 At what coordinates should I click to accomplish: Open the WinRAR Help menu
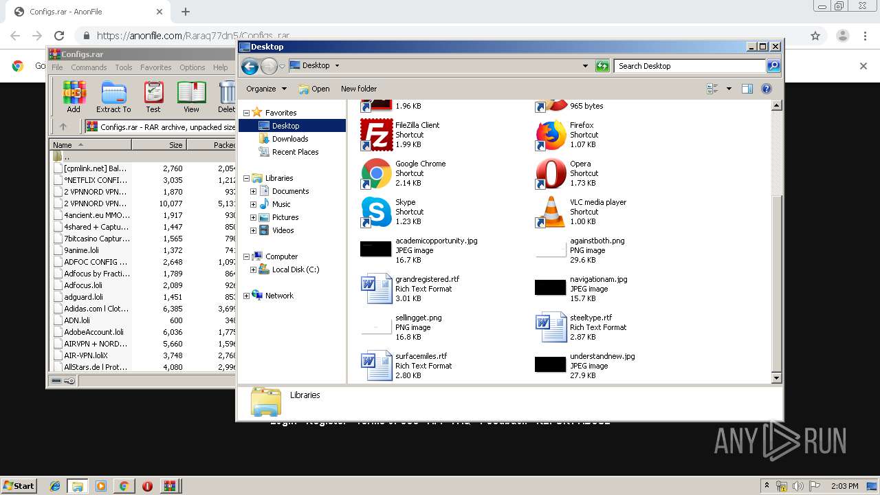(220, 67)
